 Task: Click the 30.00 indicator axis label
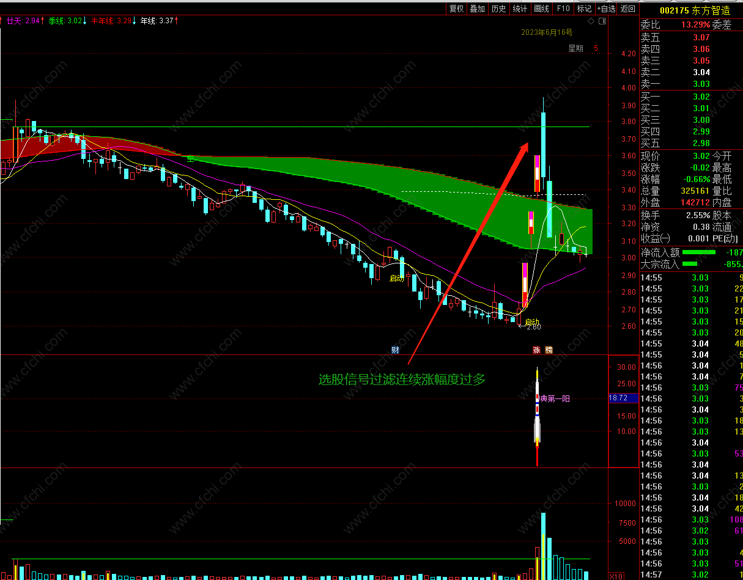click(x=626, y=367)
